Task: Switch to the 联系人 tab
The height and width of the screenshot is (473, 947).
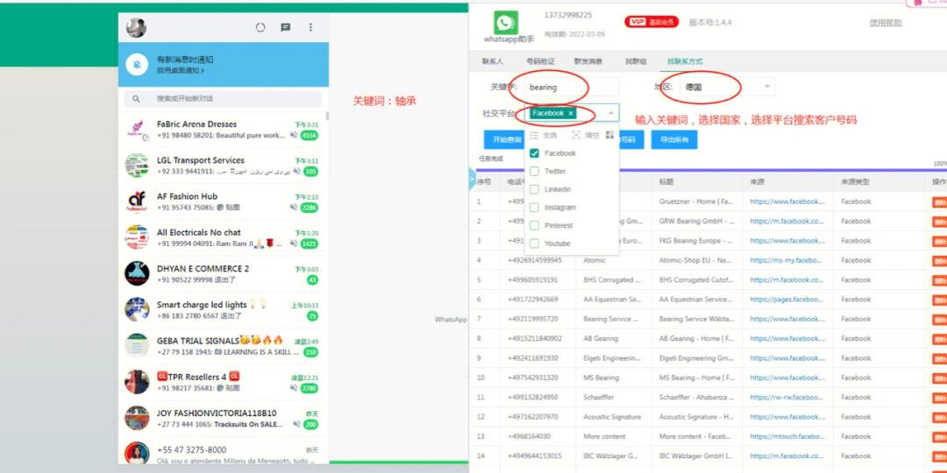Action: (492, 61)
